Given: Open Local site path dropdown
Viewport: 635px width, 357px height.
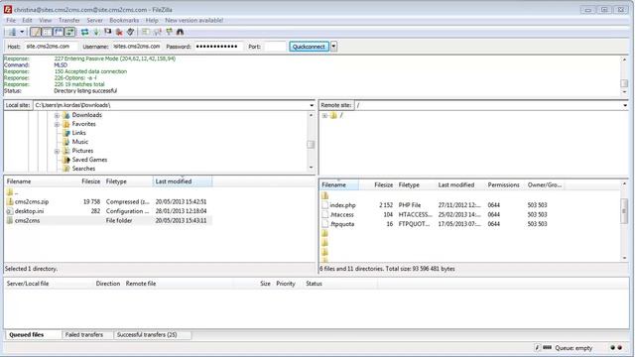Looking at the screenshot, I should click(312, 105).
